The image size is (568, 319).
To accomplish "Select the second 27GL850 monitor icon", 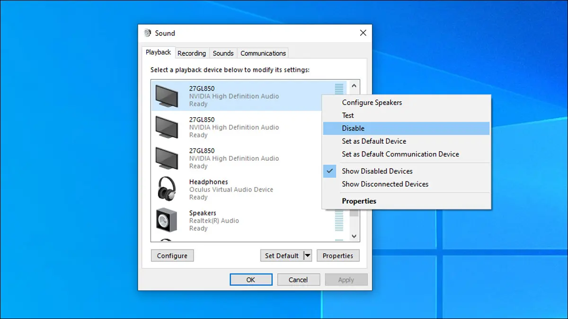I will pyautogui.click(x=167, y=127).
